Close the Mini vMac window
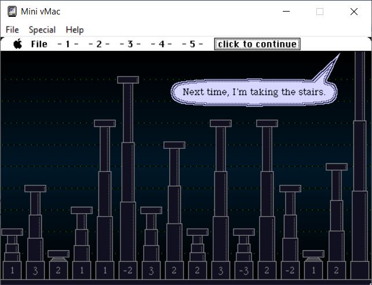The width and height of the screenshot is (372, 285). pyautogui.click(x=353, y=12)
